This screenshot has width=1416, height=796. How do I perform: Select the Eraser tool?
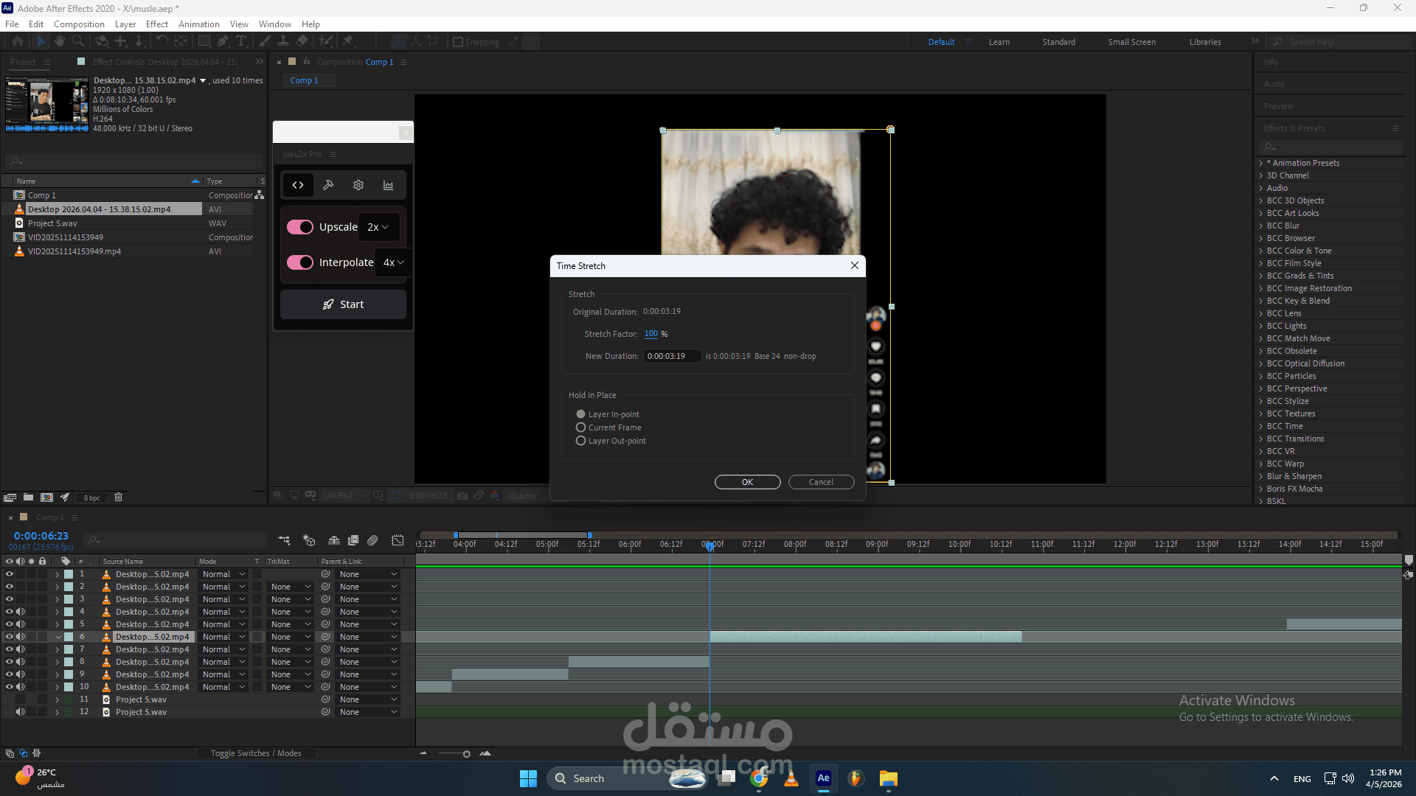click(x=302, y=42)
